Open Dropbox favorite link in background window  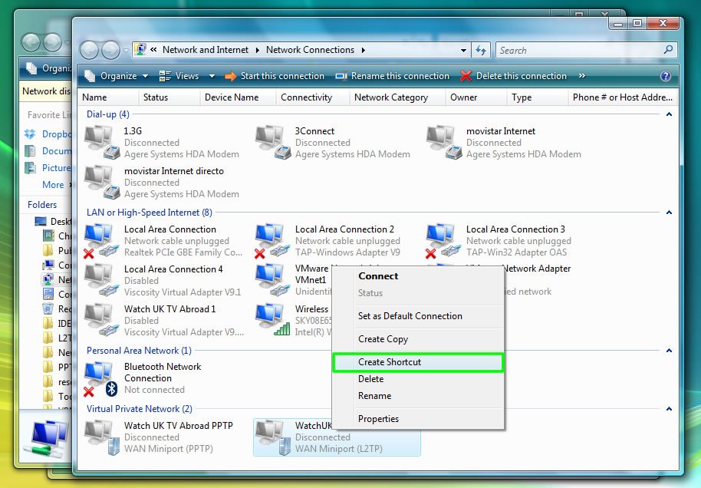(48, 134)
